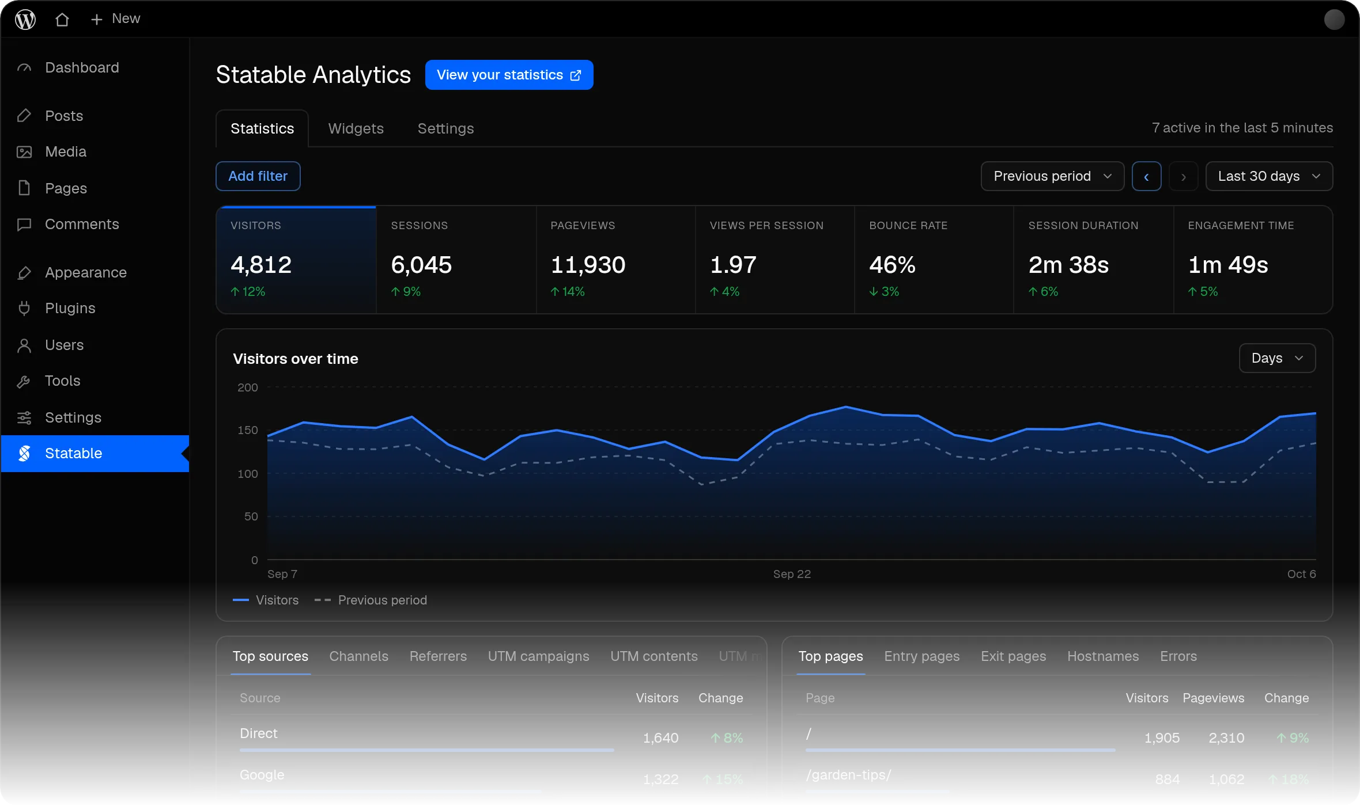The image size is (1360, 806).
Task: Switch to the Widgets tab
Action: pos(356,128)
